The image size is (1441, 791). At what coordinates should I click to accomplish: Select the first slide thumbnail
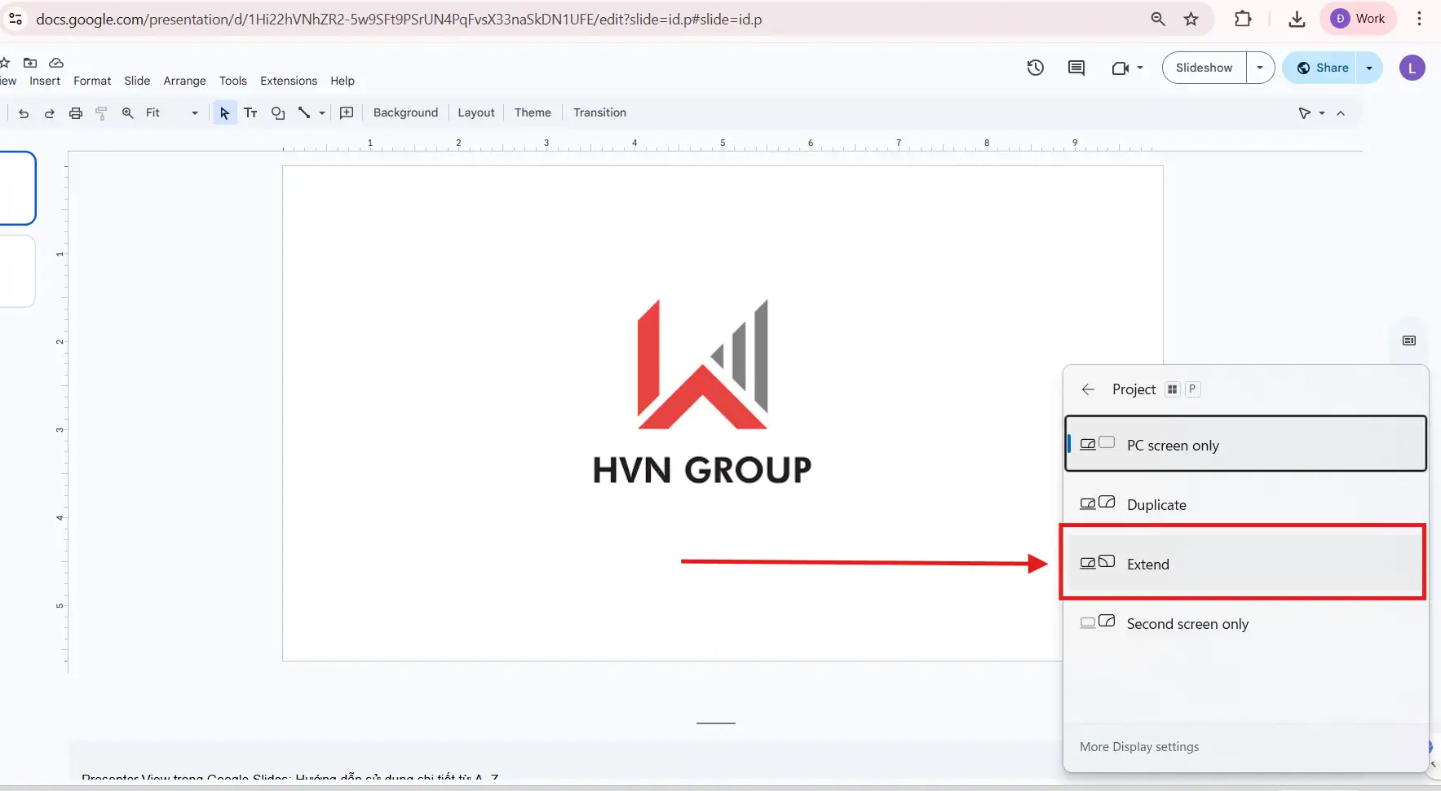[x=16, y=188]
